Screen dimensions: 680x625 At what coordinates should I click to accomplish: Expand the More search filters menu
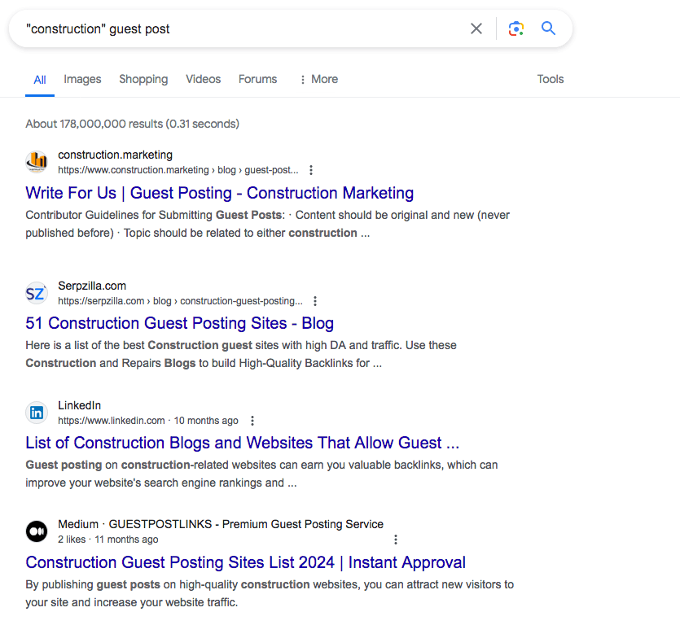[318, 79]
